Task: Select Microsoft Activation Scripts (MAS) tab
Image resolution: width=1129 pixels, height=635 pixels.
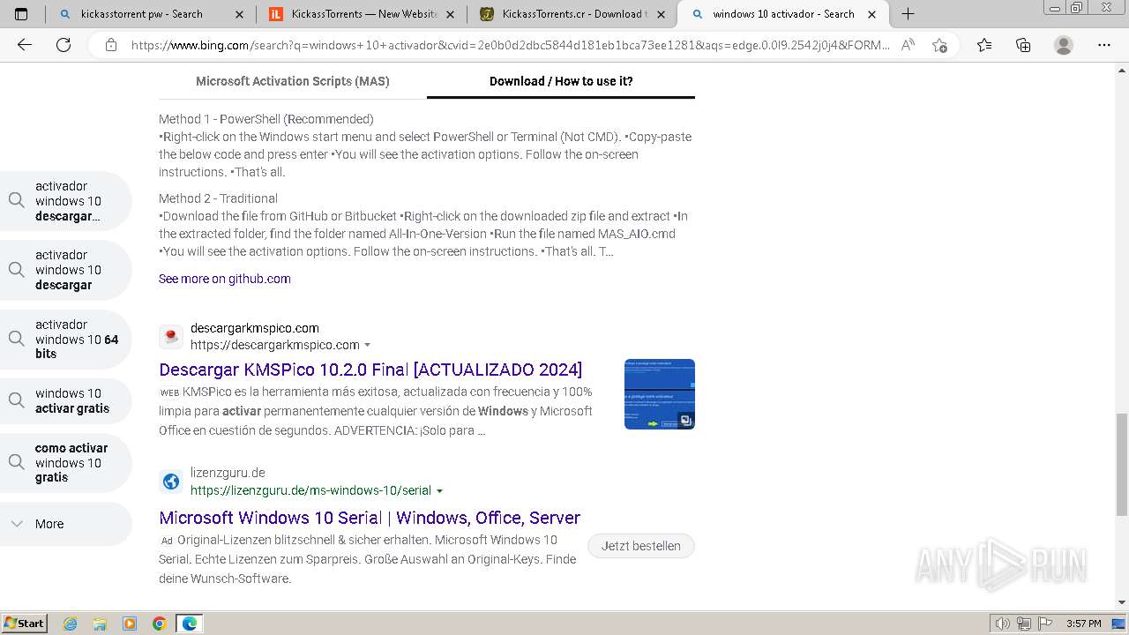Action: pos(293,81)
